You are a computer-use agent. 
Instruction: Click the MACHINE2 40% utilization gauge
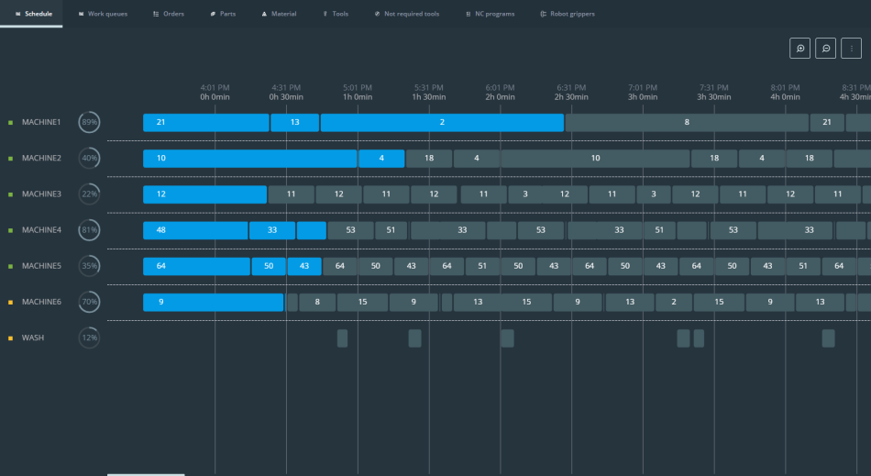89,159
